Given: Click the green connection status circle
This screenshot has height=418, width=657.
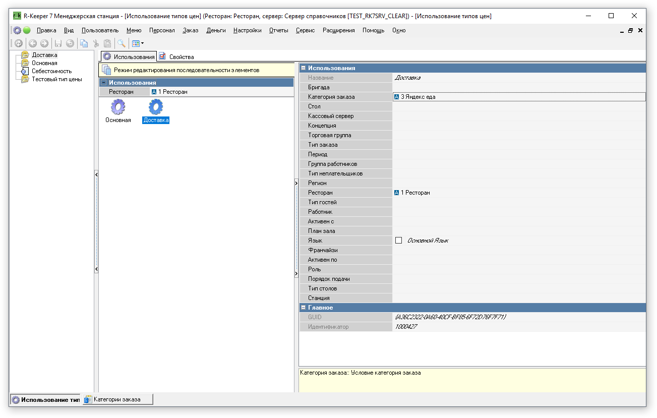Looking at the screenshot, I should coord(27,30).
